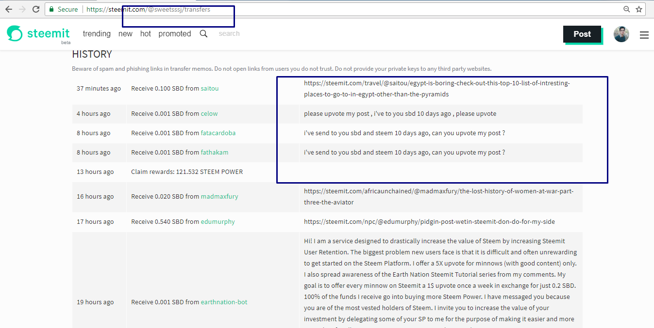The height and width of the screenshot is (328, 654).
Task: Open the hamburger menu icon
Action: [644, 35]
